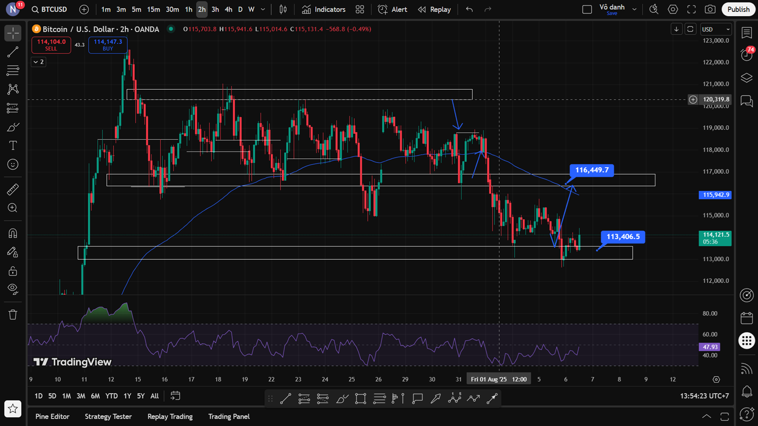Change the candlestick chart type
This screenshot has width=758, height=426.
coord(283,9)
